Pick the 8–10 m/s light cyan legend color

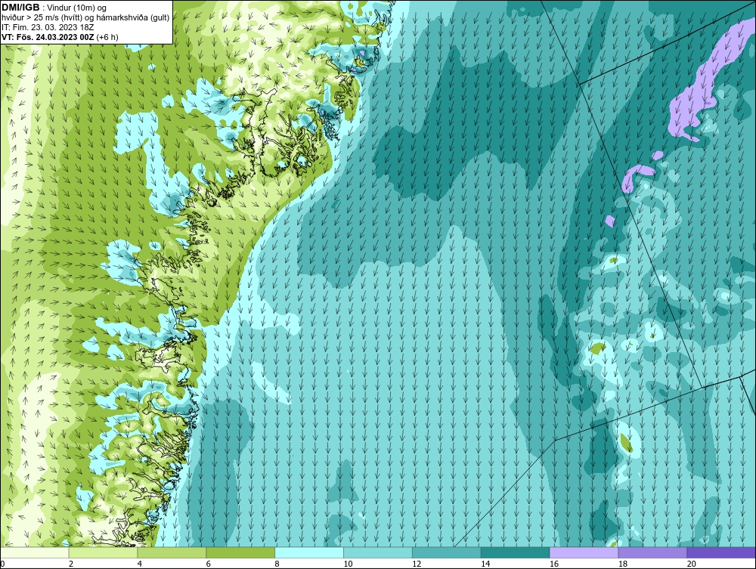coord(309,552)
